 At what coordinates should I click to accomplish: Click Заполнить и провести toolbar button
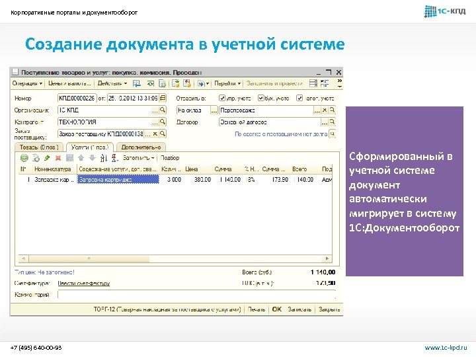(x=274, y=83)
